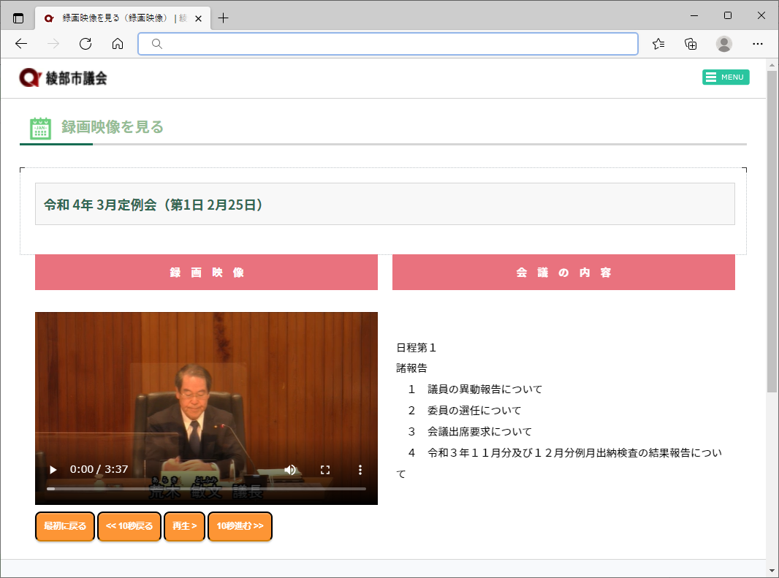Select the 録画映像 pink header

(206, 273)
